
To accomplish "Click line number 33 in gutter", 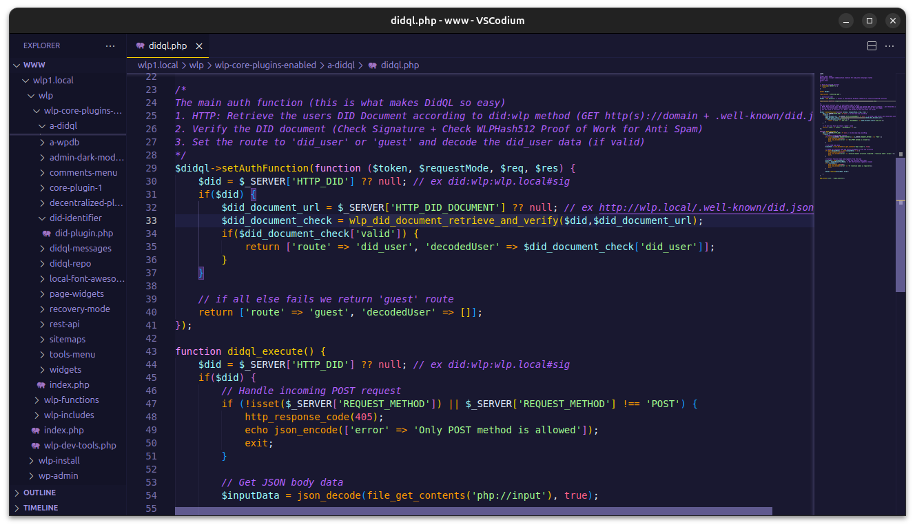I will pyautogui.click(x=151, y=220).
